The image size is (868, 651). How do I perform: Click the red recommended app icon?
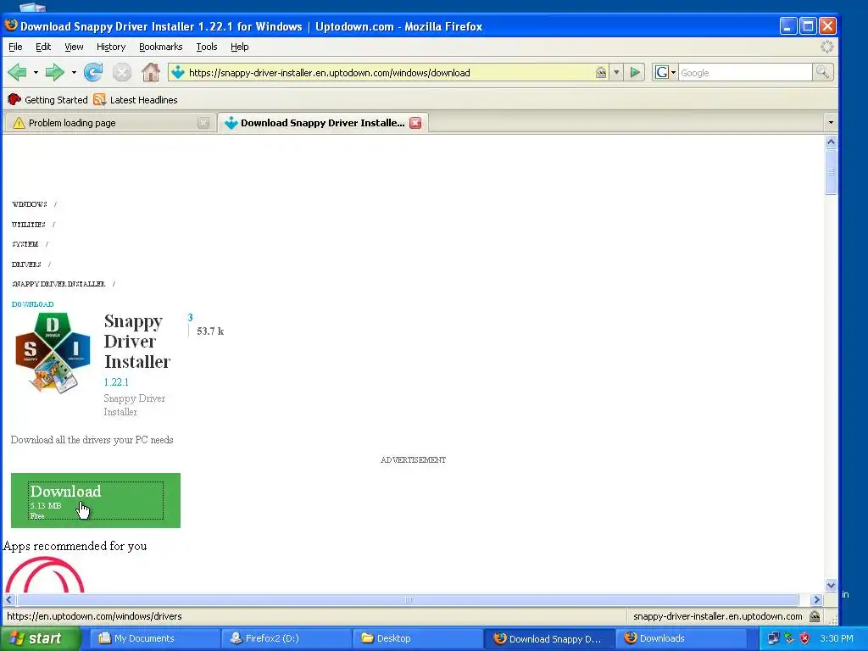click(45, 575)
